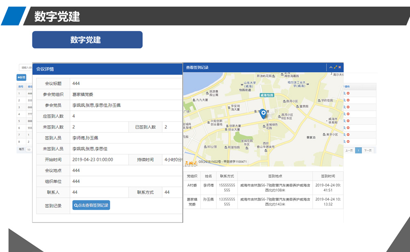Click the red delete icon in second table row

[x=348, y=100]
